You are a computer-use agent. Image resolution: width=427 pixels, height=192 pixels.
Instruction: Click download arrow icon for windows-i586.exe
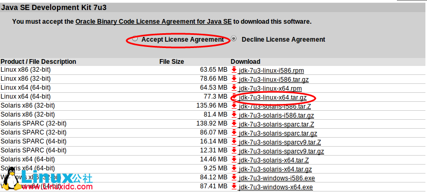(x=234, y=178)
